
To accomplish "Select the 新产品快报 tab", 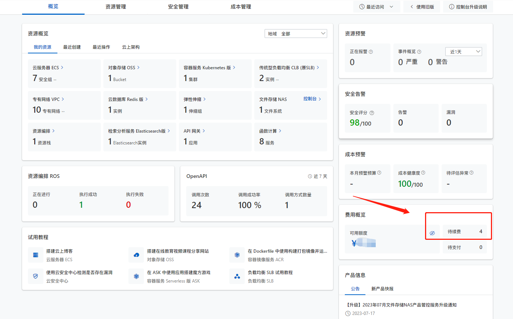I will point(382,289).
